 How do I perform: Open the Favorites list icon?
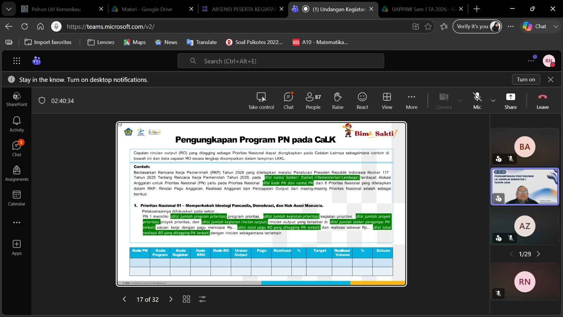coord(444,26)
